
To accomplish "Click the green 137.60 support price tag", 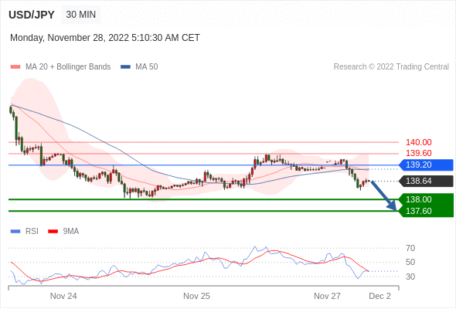I will tap(426, 211).
